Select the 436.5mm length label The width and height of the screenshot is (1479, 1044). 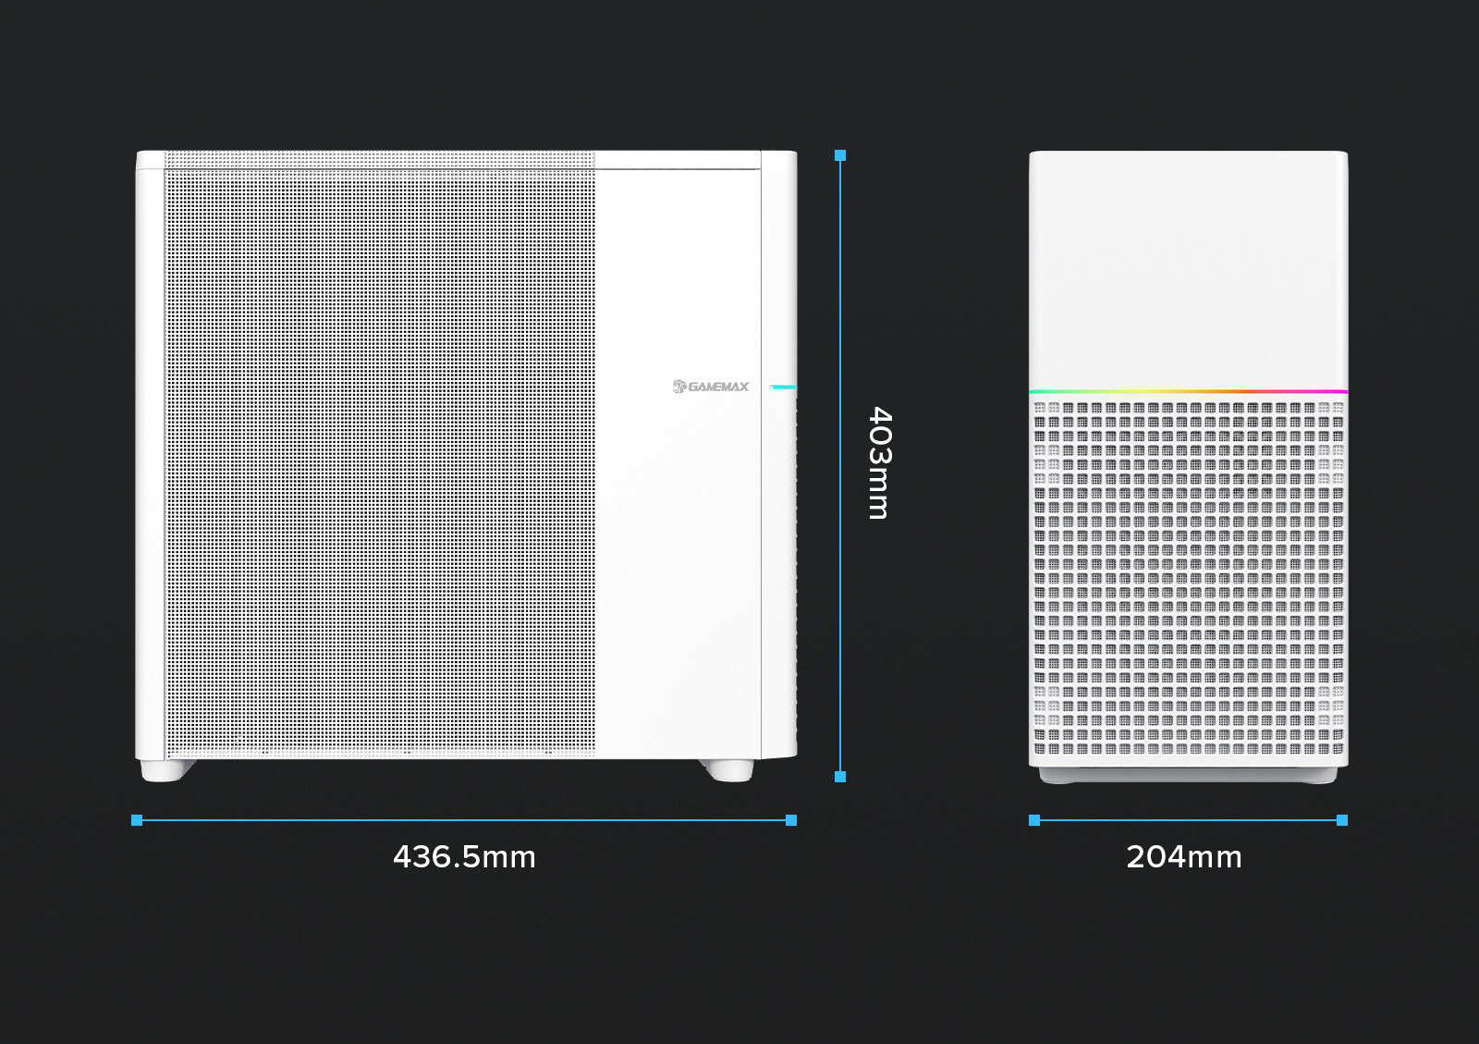point(464,857)
